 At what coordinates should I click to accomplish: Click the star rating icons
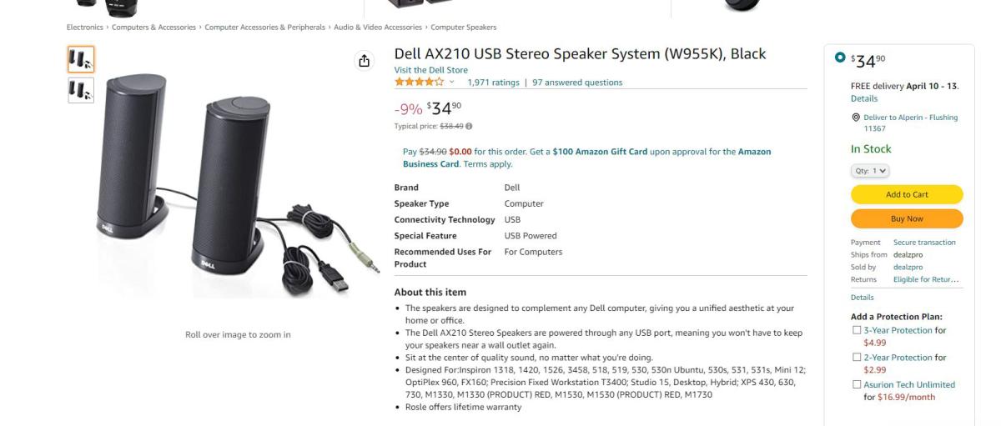pos(420,83)
